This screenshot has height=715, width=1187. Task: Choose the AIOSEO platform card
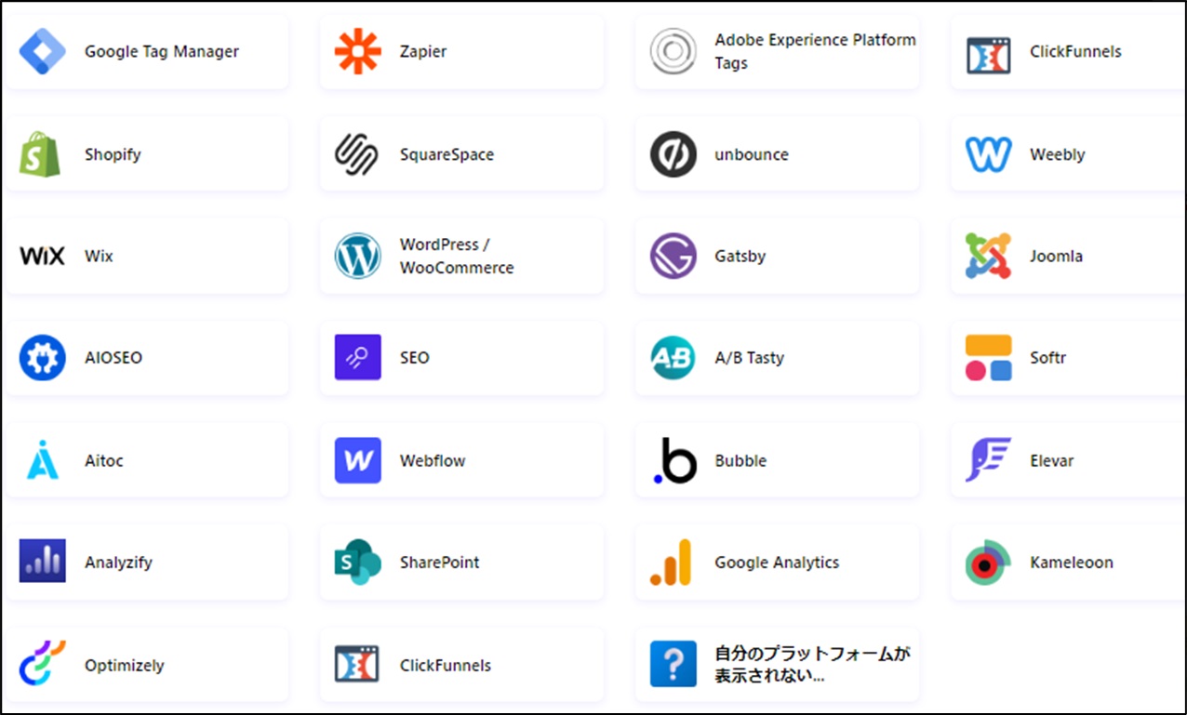click(x=146, y=358)
